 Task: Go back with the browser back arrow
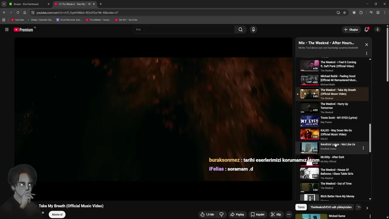click(4, 12)
